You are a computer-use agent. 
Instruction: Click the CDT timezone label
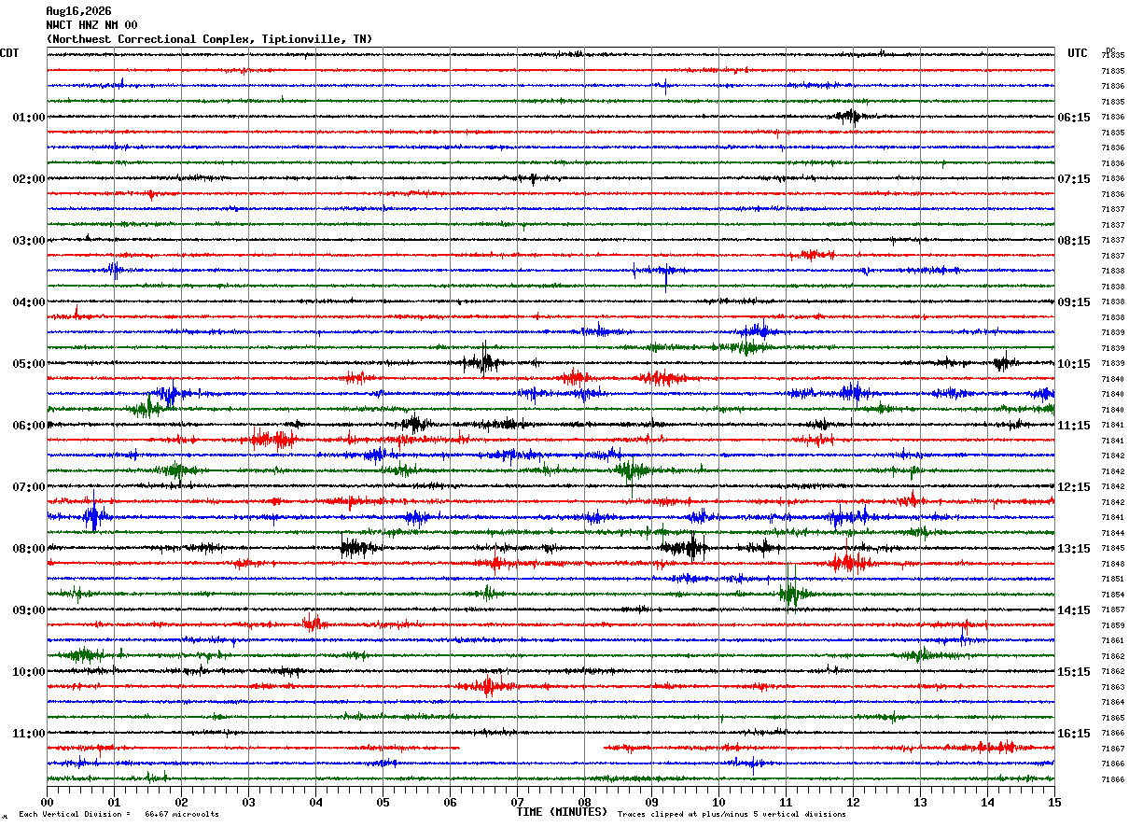click(x=9, y=53)
